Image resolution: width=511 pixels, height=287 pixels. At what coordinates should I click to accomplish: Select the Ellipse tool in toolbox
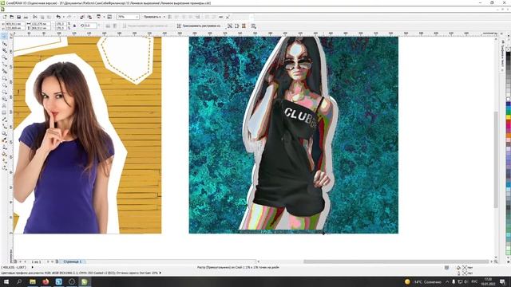tap(4, 85)
